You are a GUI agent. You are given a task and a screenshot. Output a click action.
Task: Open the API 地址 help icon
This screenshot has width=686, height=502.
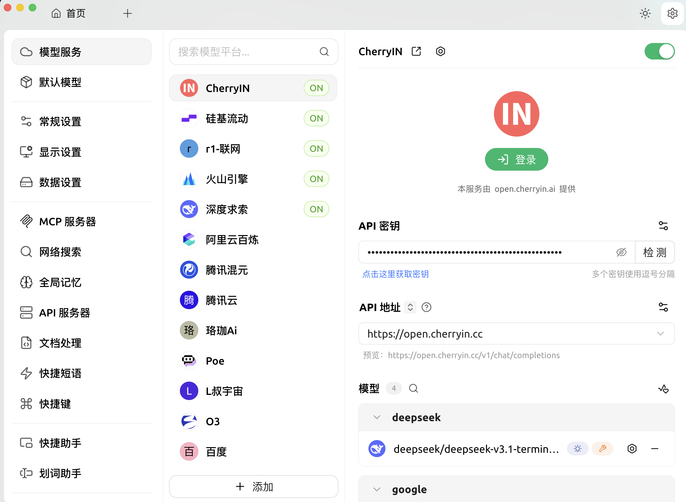426,307
